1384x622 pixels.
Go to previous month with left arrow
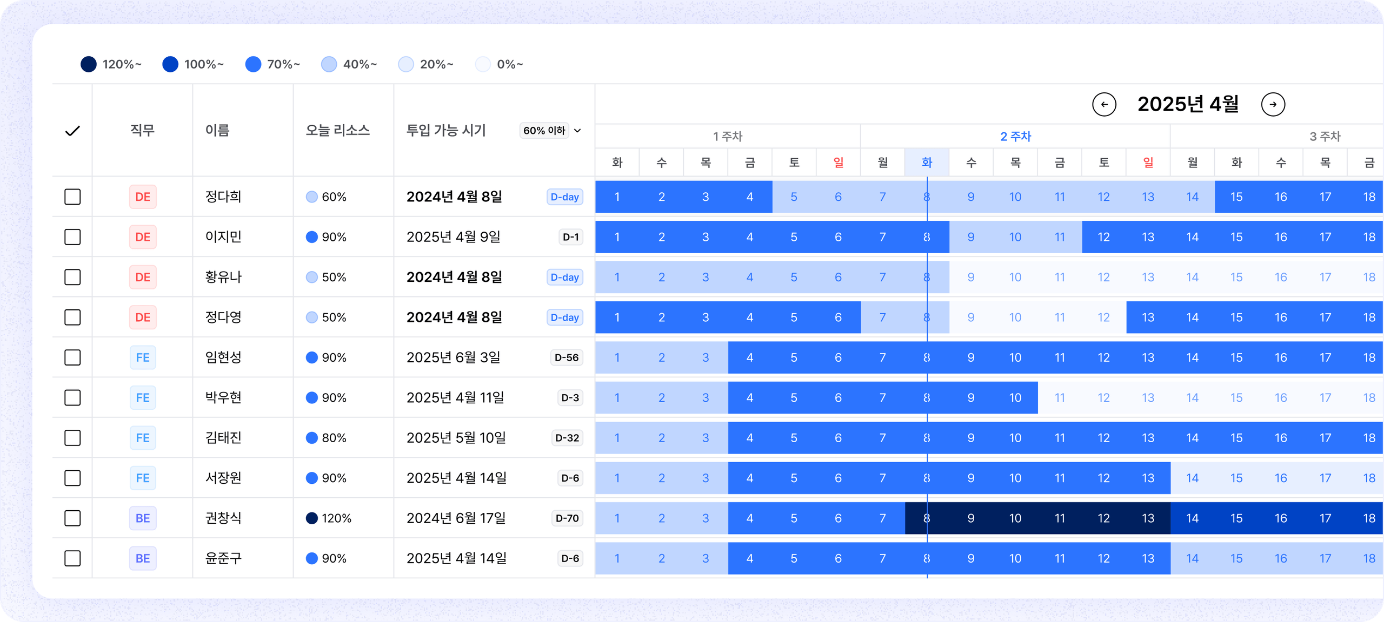point(1104,104)
